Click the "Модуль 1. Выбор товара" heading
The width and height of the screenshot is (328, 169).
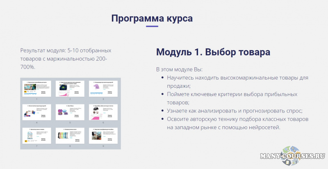213,53
